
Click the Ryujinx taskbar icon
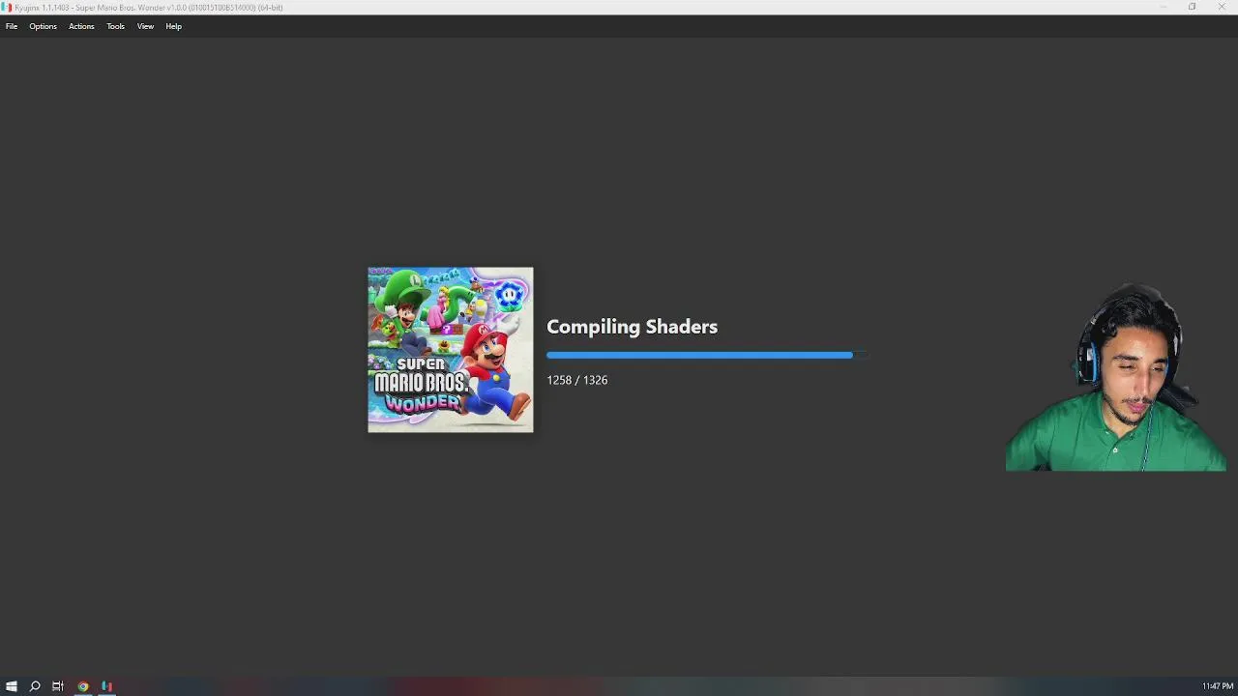pos(106,686)
